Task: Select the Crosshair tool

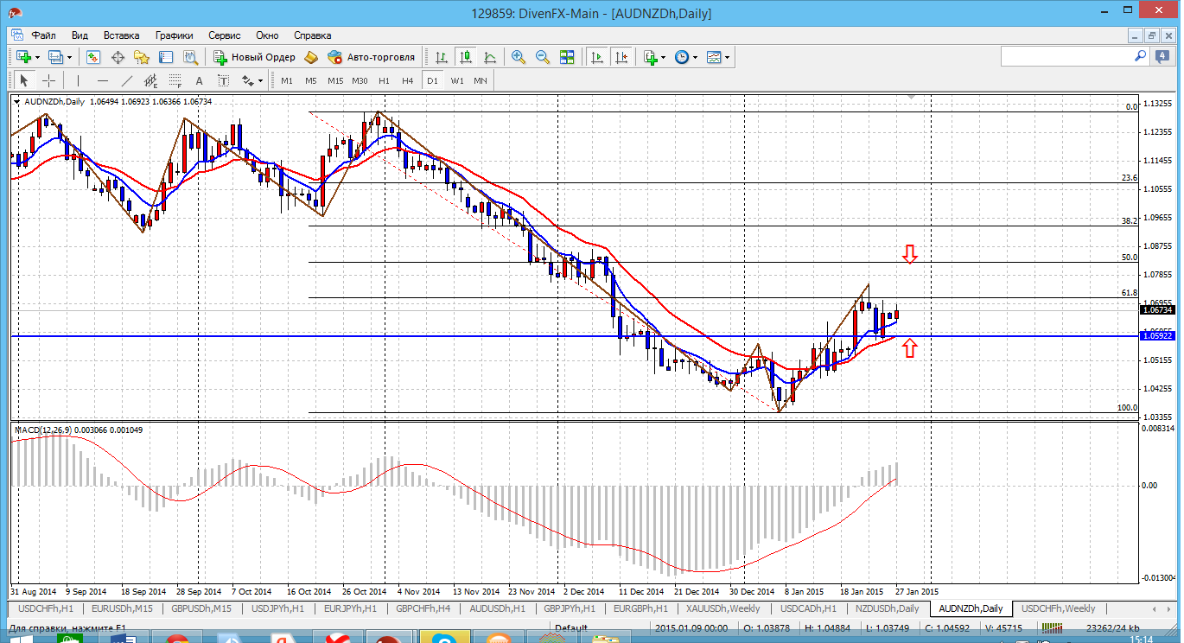Action: (48, 80)
